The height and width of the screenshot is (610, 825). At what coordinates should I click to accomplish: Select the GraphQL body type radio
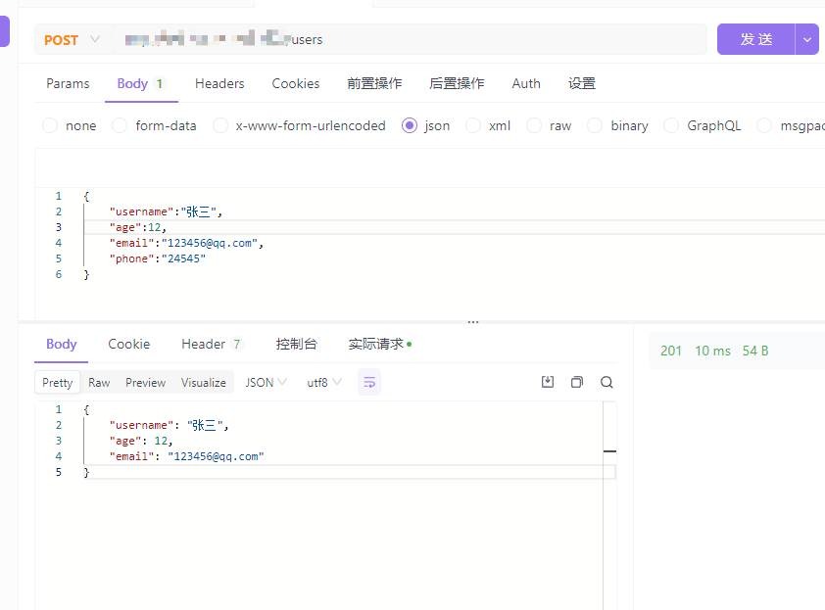click(671, 125)
